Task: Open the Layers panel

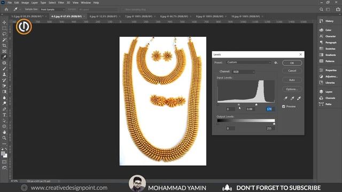Action: coord(326,92)
